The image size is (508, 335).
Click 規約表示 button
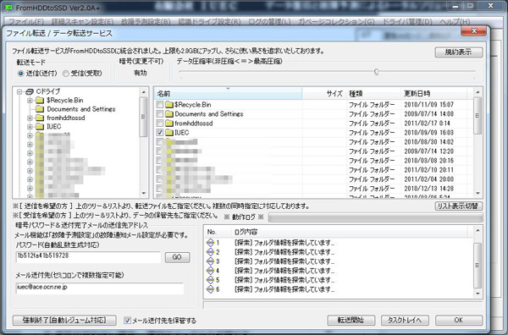click(458, 52)
